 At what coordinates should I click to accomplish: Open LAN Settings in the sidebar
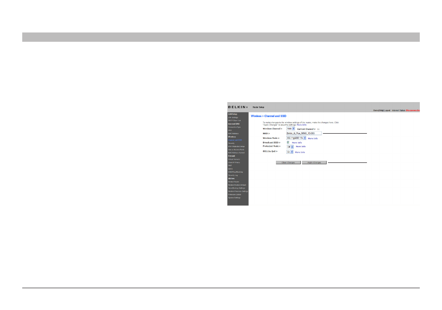click(x=233, y=117)
